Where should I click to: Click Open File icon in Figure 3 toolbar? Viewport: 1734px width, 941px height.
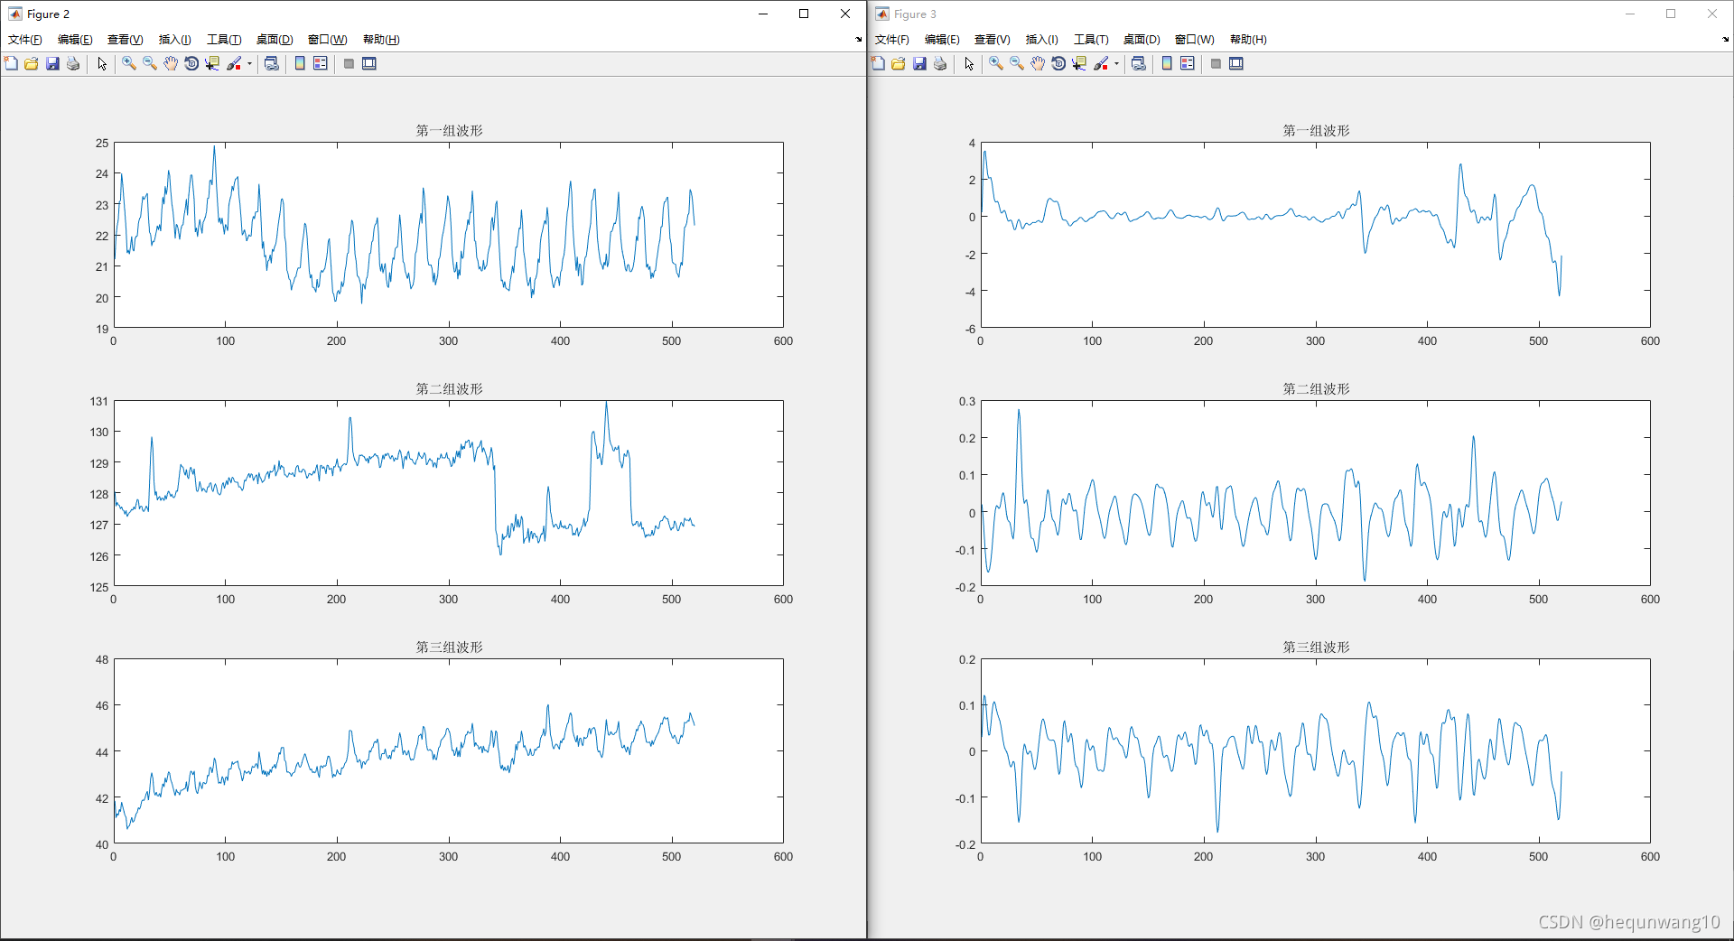899,63
